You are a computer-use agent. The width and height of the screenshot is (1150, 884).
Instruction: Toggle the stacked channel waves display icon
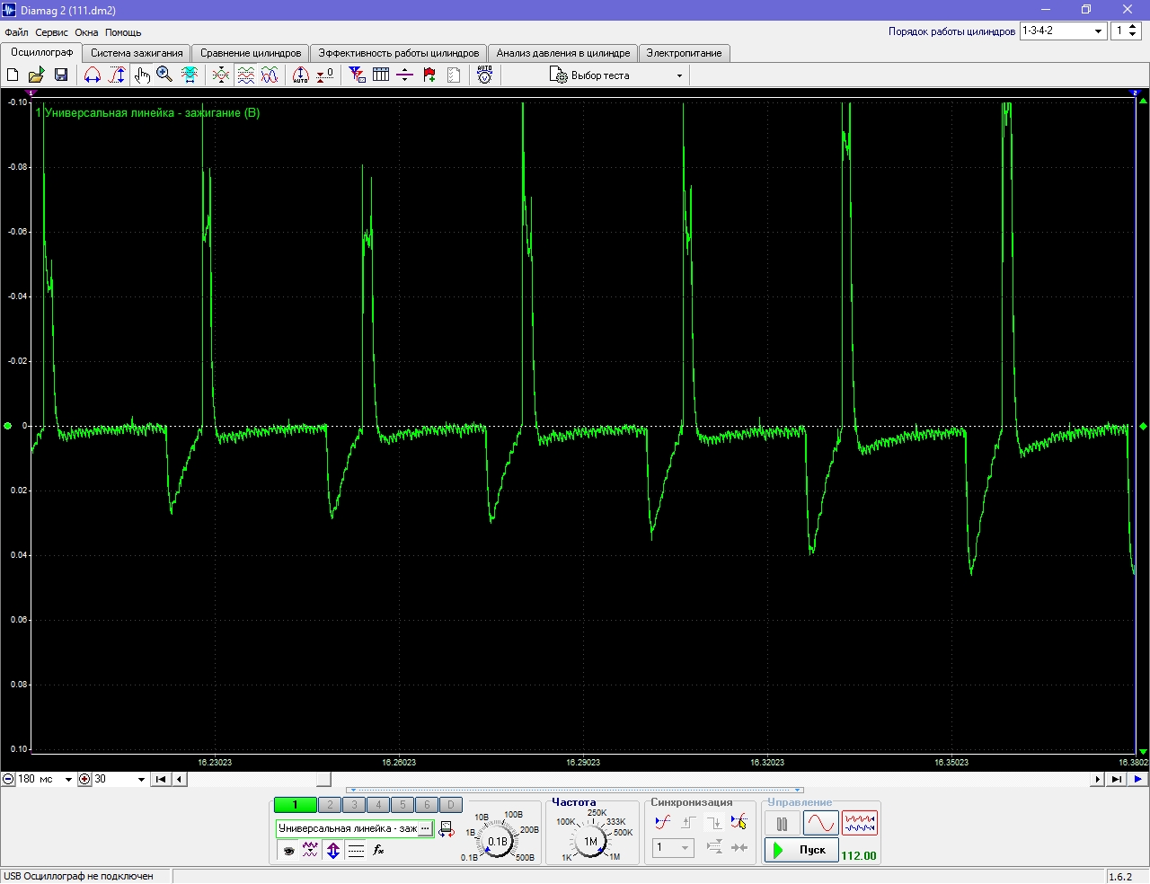click(x=245, y=75)
